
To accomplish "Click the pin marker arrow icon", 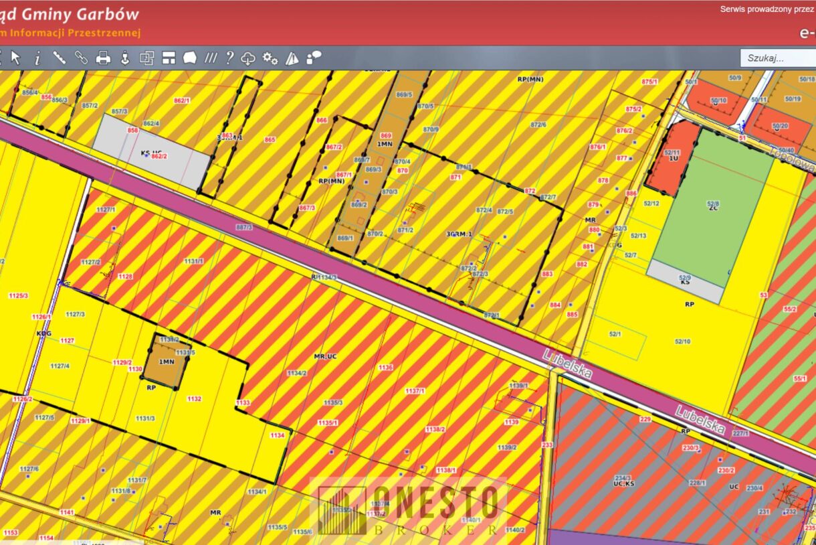I will [x=124, y=58].
